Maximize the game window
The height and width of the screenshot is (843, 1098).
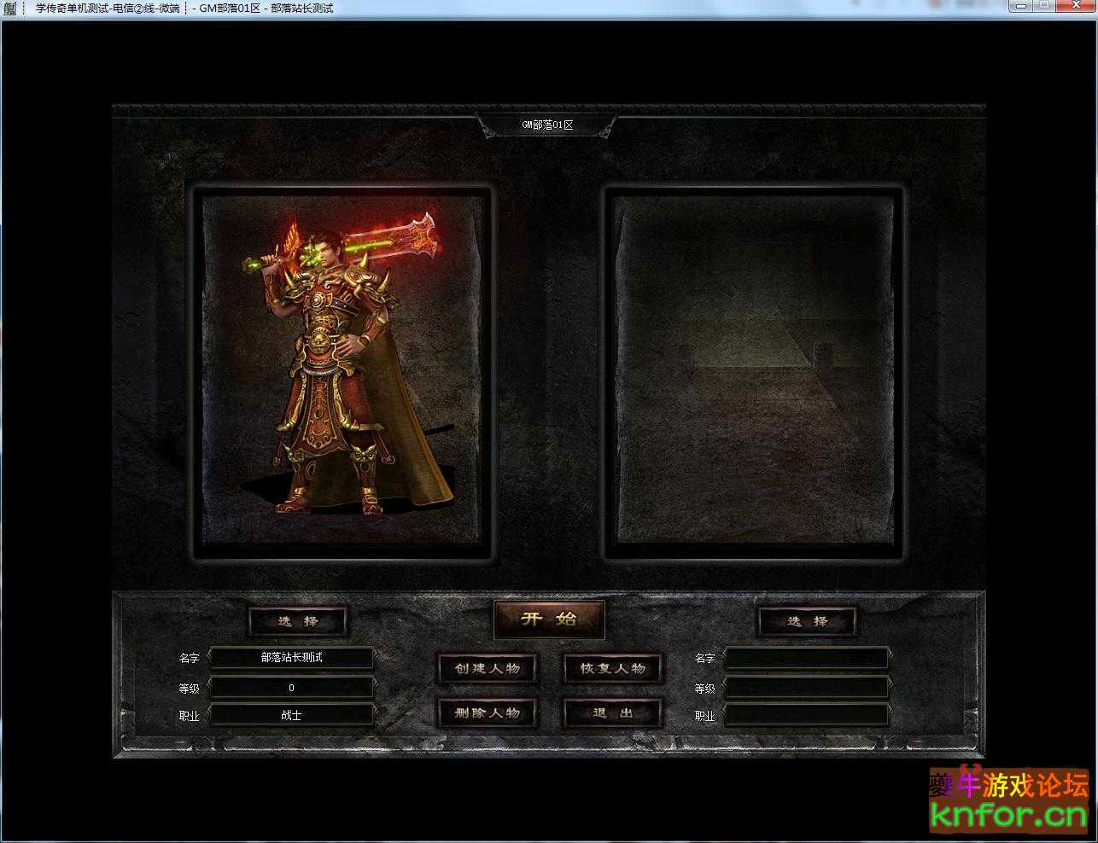(1044, 6)
